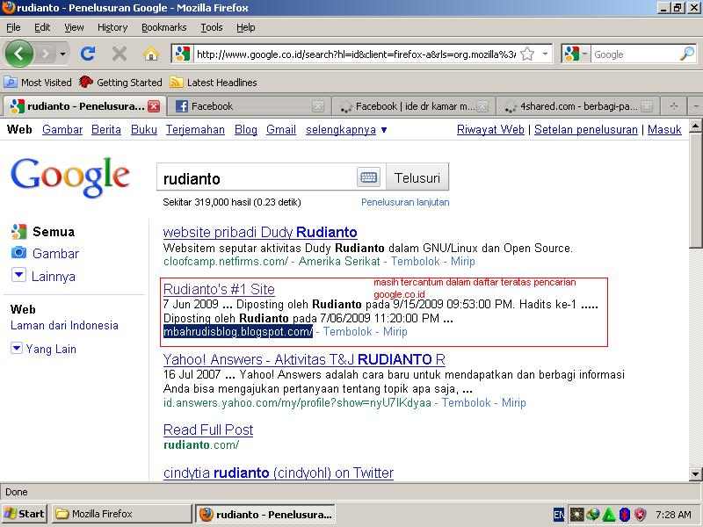Click the magnifier icon in the search box
The image size is (703, 527).
(687, 54)
